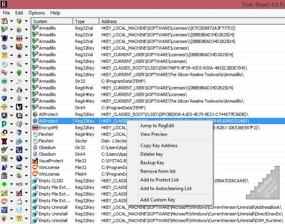The image size is (285, 224).
Task: Click the teal 'P' sidebar icon
Action: pos(4,124)
